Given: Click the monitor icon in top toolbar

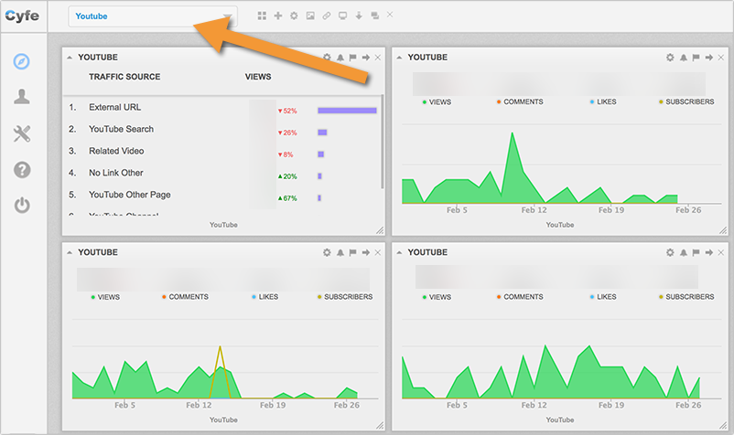Looking at the screenshot, I should [342, 16].
